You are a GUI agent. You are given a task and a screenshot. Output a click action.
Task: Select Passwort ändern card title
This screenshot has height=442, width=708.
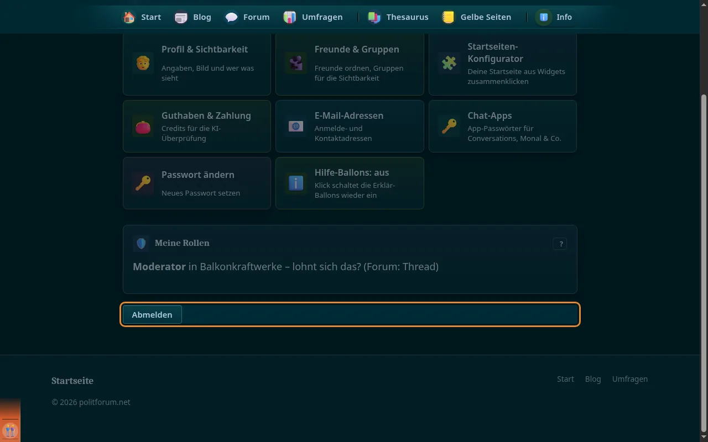click(x=198, y=175)
